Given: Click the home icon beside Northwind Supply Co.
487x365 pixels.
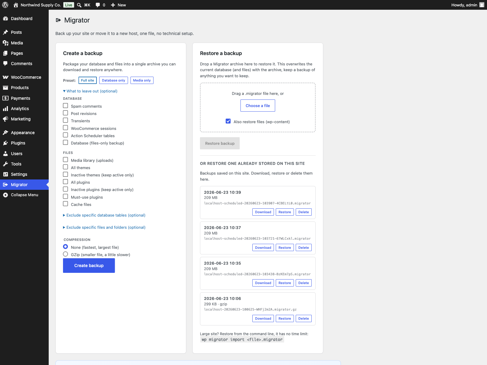Looking at the screenshot, I should pyautogui.click(x=16, y=5).
